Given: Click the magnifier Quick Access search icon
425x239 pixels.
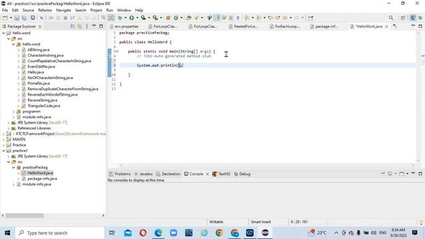Looking at the screenshot, I should [x=391, y=18].
